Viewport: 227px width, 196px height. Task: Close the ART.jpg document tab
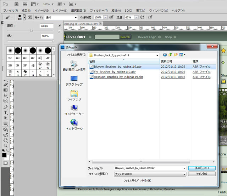pyautogui.click(x=100, y=24)
